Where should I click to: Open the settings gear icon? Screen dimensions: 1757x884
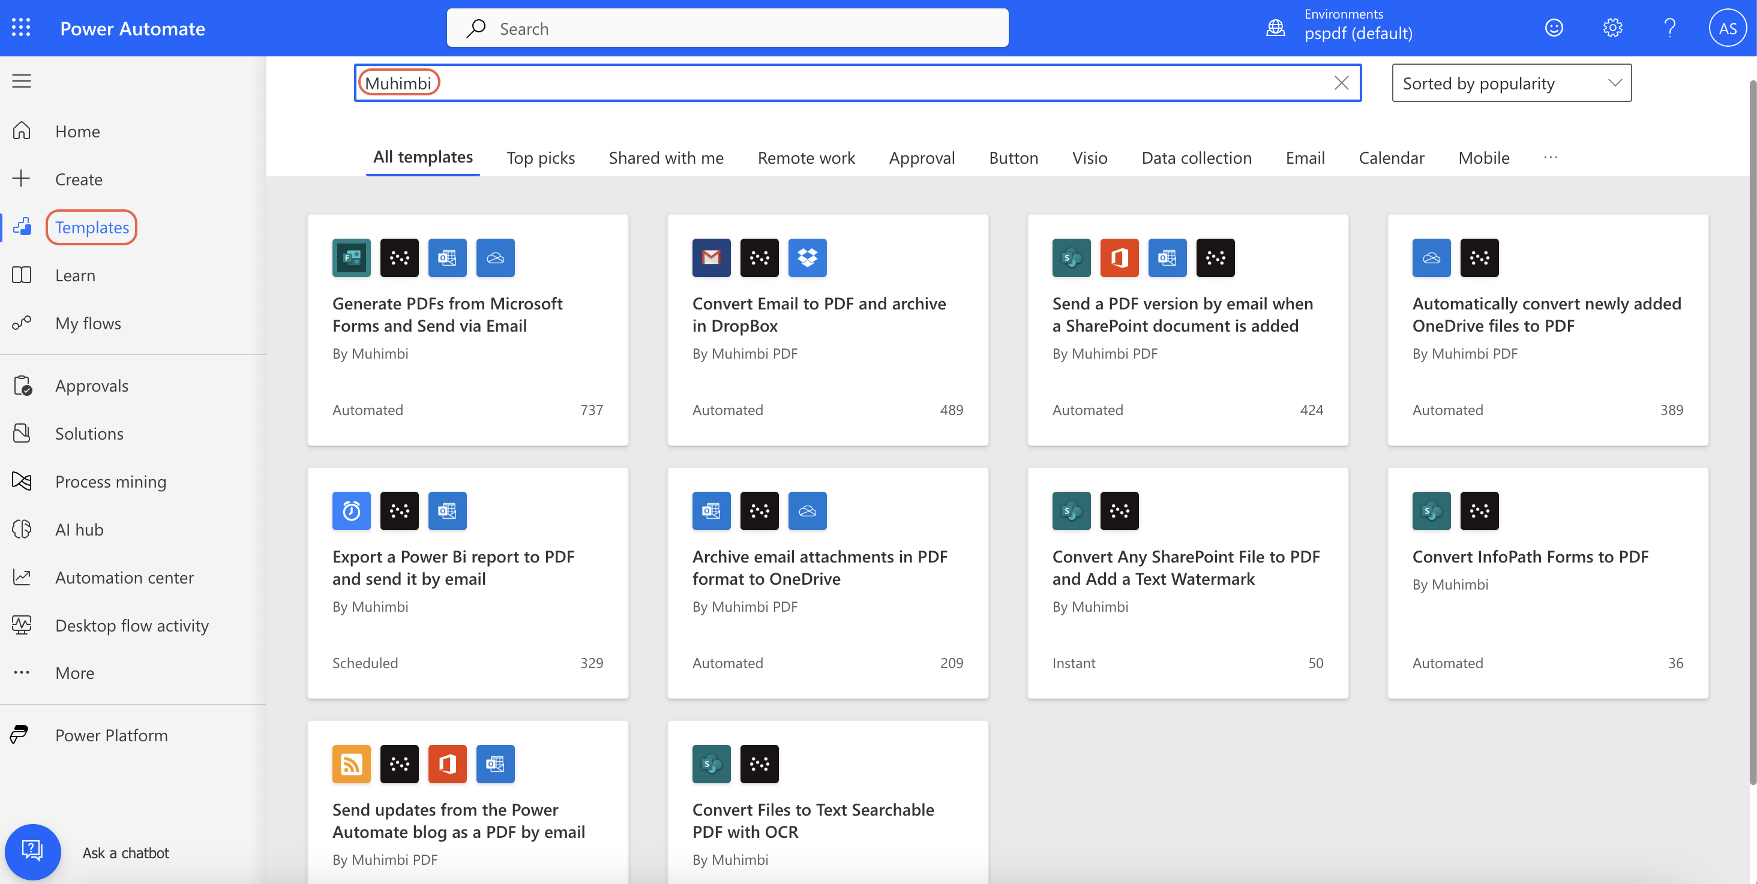1612,28
